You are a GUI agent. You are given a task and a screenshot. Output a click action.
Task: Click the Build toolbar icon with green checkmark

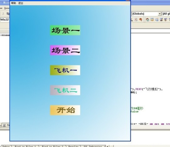(x=147, y=20)
